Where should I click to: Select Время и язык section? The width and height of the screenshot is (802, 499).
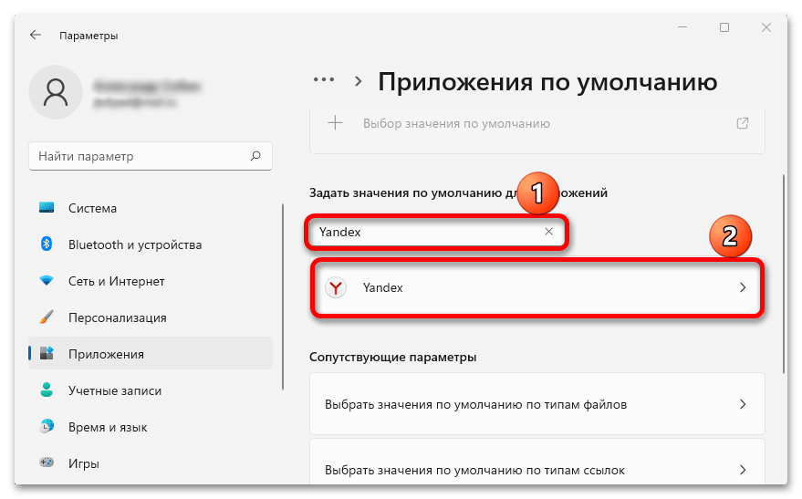coord(151,427)
